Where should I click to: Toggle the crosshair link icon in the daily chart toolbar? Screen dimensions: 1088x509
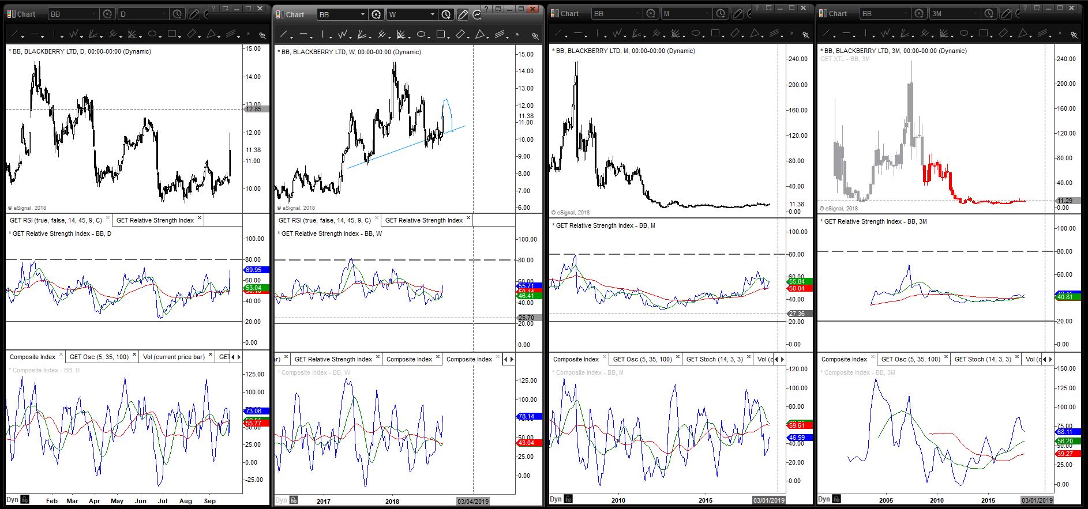coord(262,35)
